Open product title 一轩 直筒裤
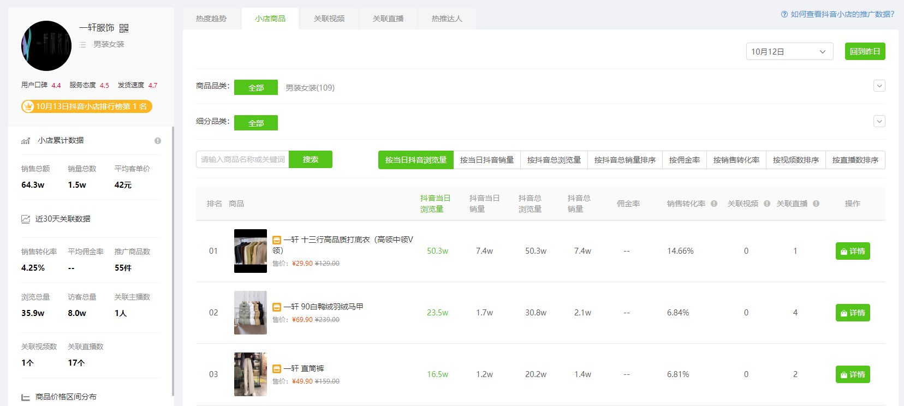 [x=304, y=368]
